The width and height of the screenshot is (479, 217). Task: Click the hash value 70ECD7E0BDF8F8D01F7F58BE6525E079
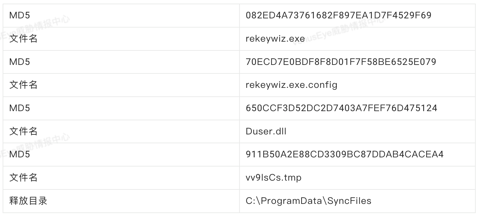click(341, 62)
